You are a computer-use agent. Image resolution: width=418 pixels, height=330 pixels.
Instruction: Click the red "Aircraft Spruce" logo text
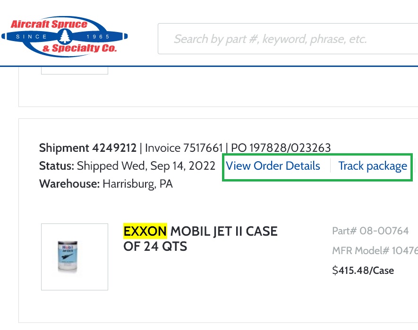tap(49, 24)
